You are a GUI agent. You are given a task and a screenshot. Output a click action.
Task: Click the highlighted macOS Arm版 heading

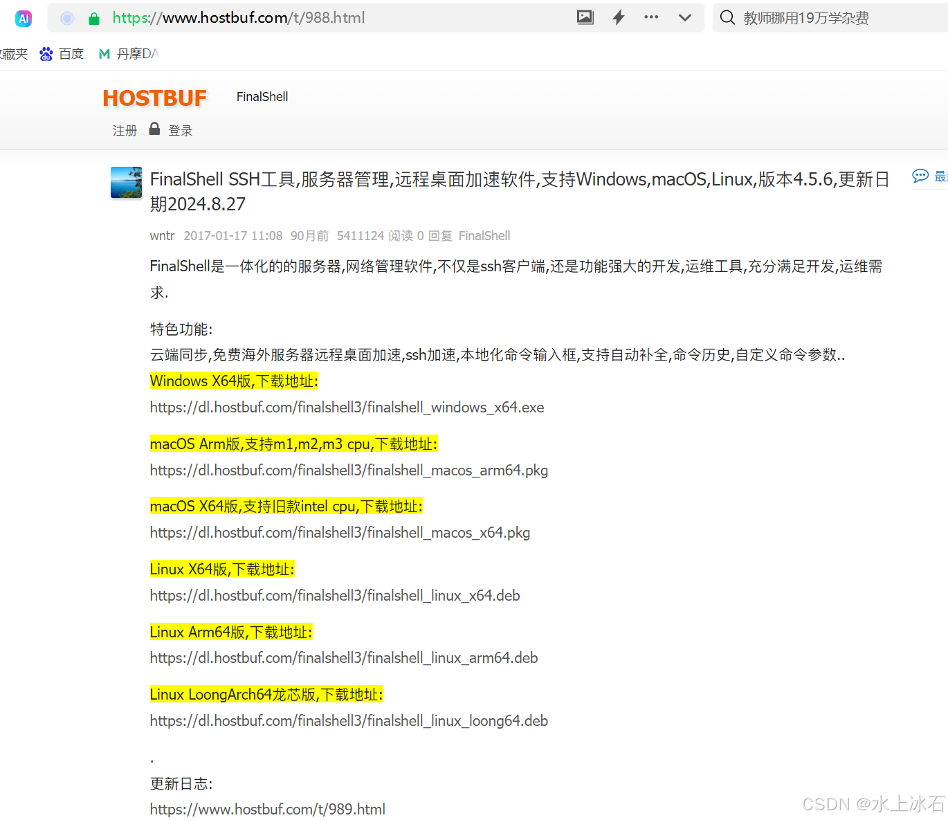(x=294, y=444)
